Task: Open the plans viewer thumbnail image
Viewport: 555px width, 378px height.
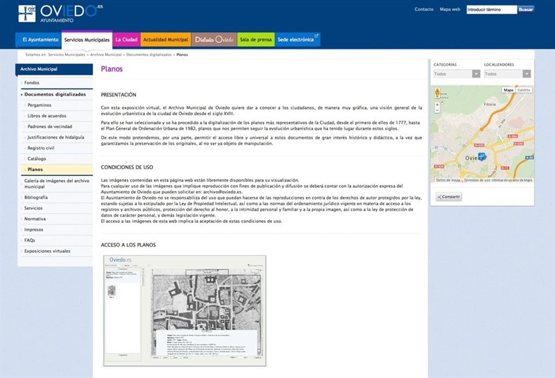Action: click(x=185, y=310)
